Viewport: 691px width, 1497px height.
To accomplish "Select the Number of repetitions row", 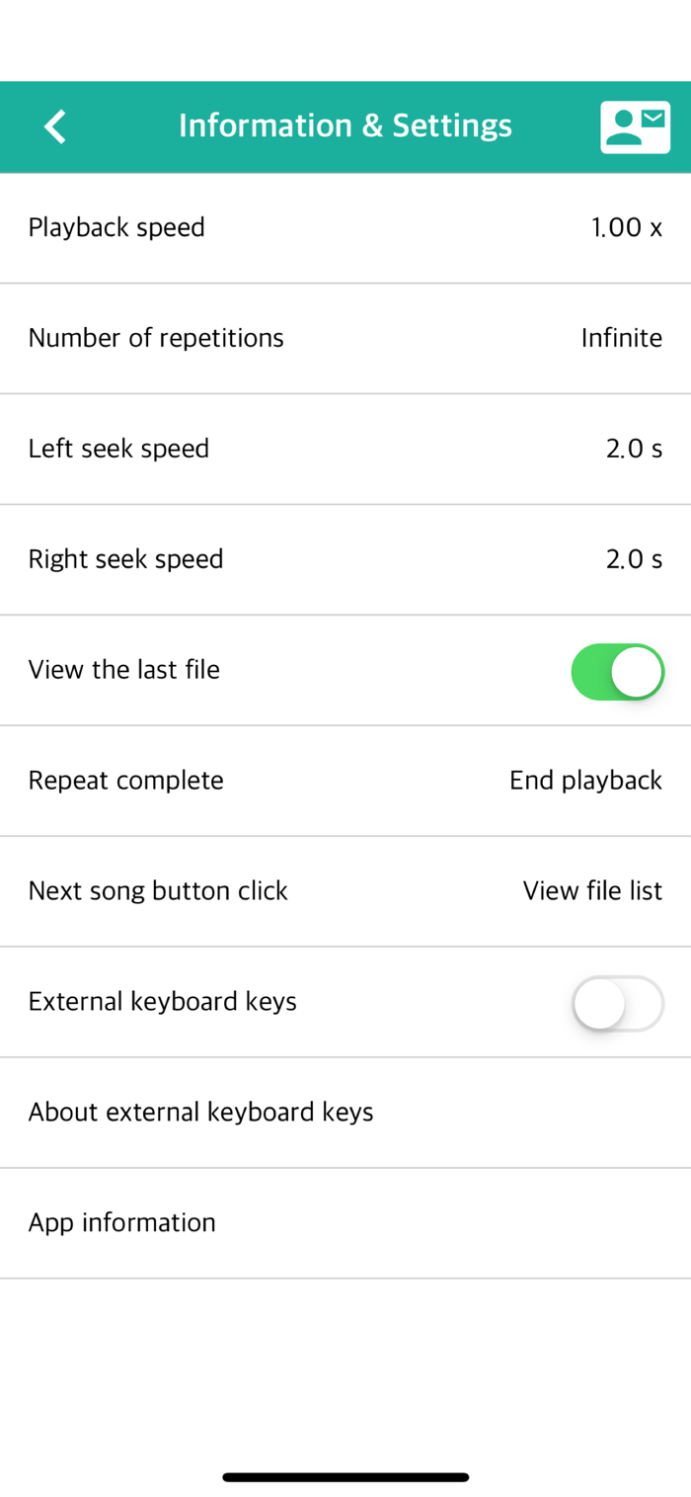I will [345, 338].
